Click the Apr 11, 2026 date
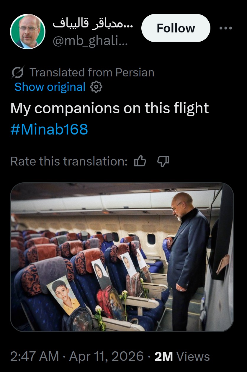The width and height of the screenshot is (247, 372). 106,356
